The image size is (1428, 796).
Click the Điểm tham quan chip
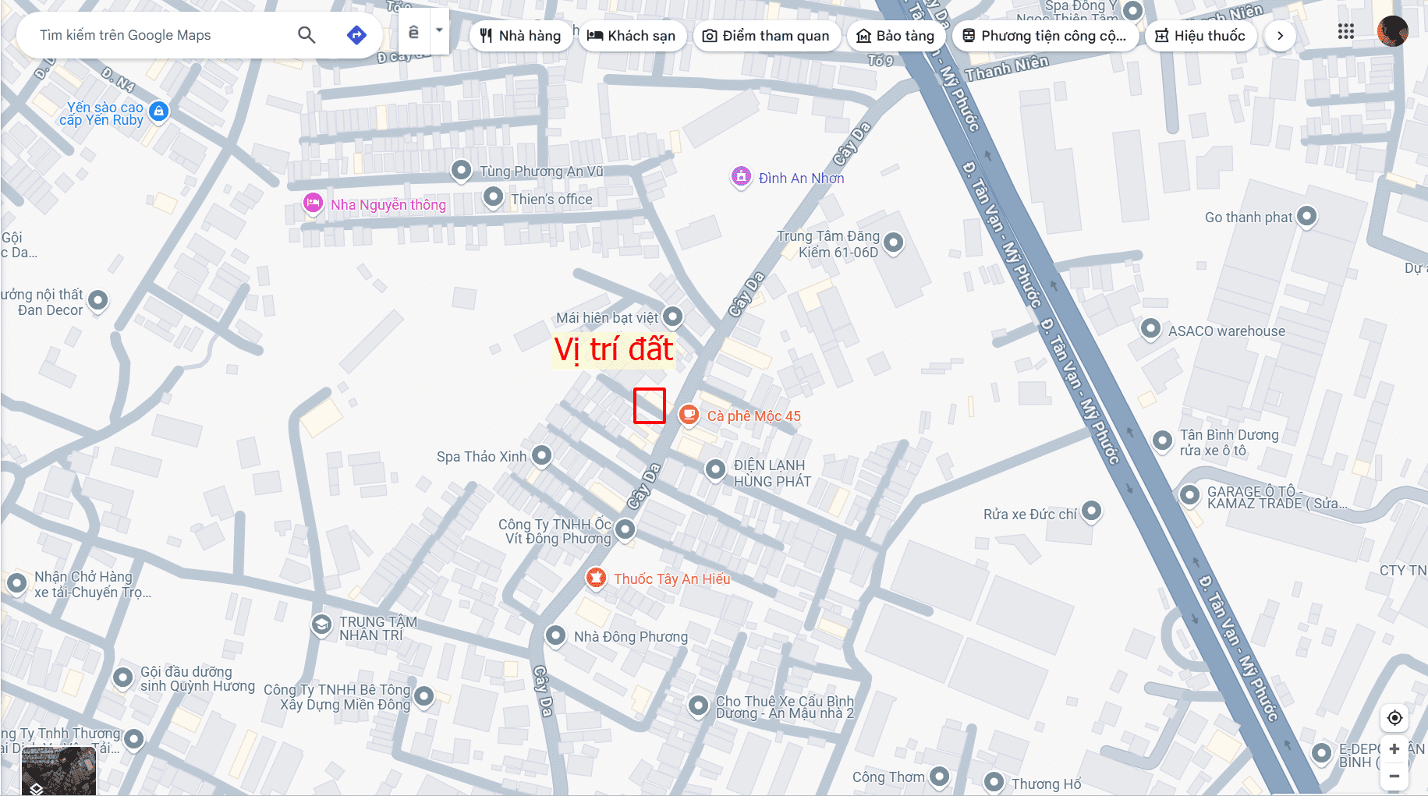pos(767,36)
